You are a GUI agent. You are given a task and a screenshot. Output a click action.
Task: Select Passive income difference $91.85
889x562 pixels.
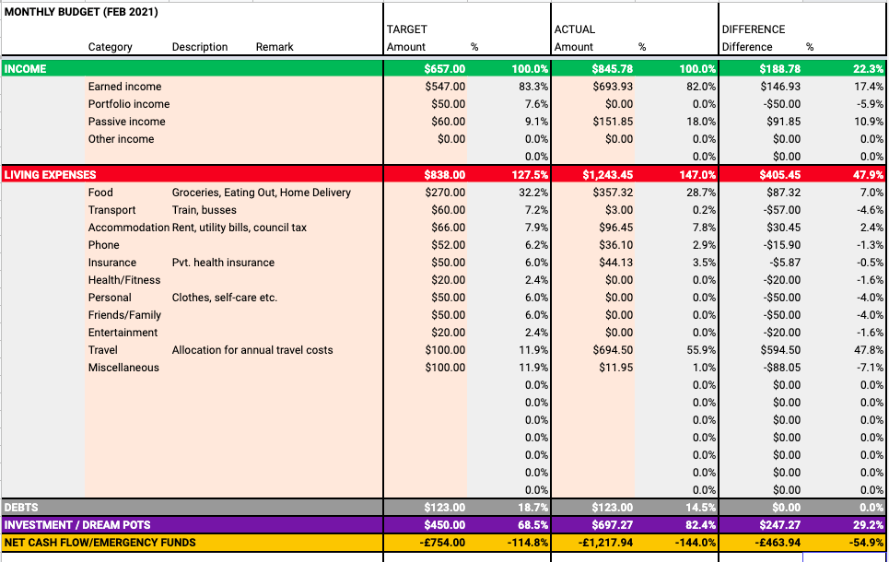pos(785,122)
